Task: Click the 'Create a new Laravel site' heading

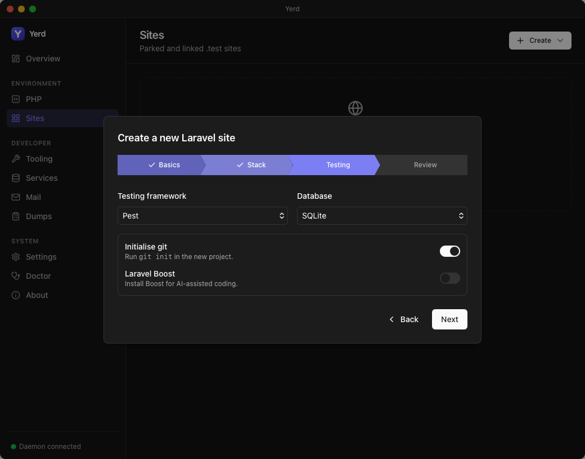Action: pyautogui.click(x=176, y=138)
